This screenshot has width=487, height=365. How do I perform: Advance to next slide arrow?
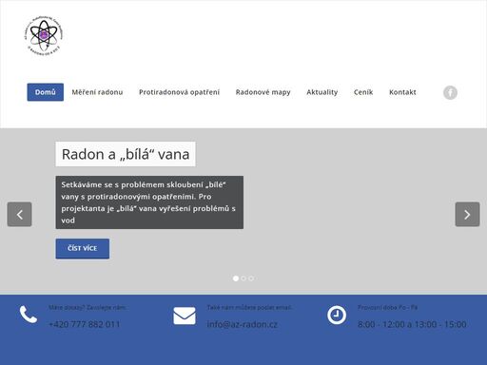467,214
